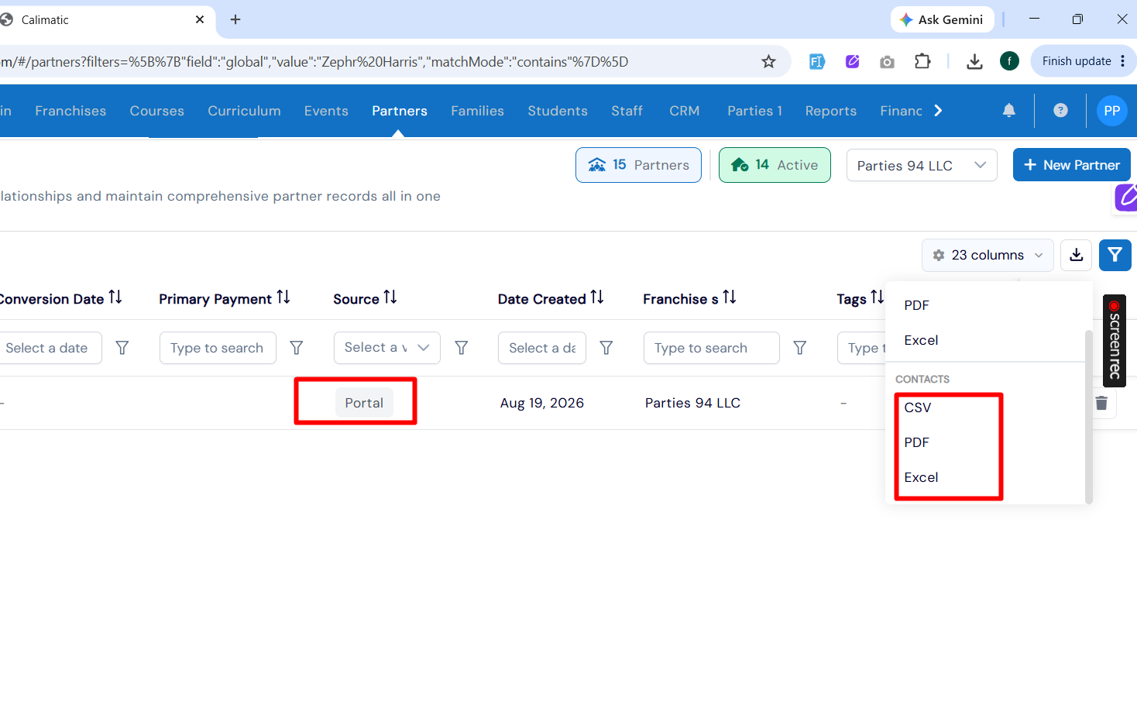Open the CRM tab
This screenshot has height=705, width=1137.
click(x=685, y=111)
